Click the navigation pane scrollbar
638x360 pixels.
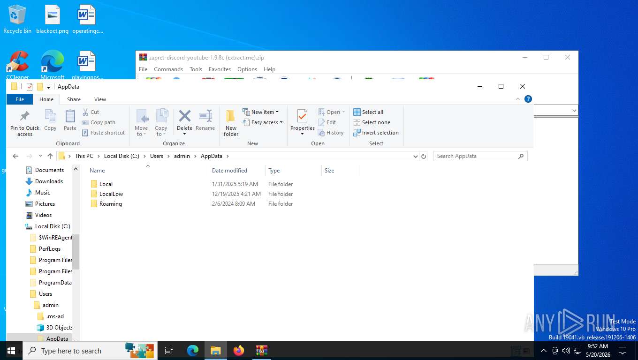pyautogui.click(x=76, y=252)
